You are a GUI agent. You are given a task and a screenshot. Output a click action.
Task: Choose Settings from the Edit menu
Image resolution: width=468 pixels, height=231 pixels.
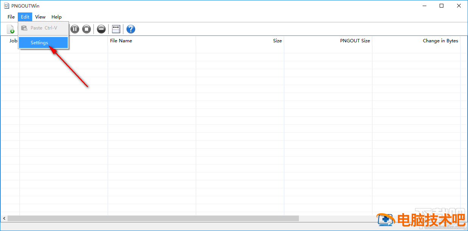pyautogui.click(x=43, y=43)
